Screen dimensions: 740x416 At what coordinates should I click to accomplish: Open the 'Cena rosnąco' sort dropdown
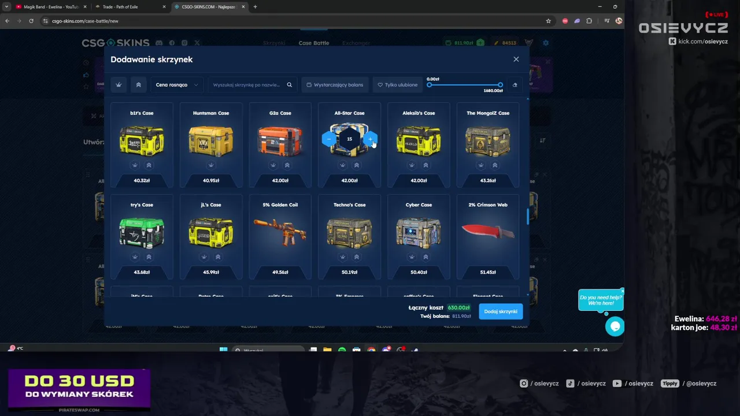click(176, 85)
